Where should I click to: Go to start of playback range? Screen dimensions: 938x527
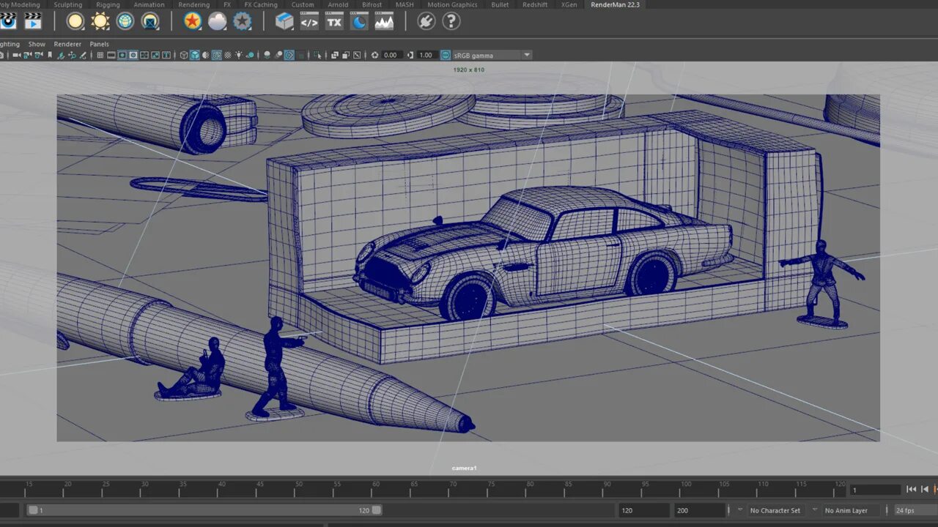tap(911, 489)
